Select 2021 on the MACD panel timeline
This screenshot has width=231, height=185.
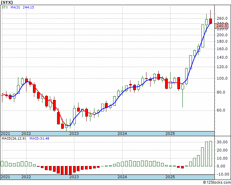tap(5, 177)
